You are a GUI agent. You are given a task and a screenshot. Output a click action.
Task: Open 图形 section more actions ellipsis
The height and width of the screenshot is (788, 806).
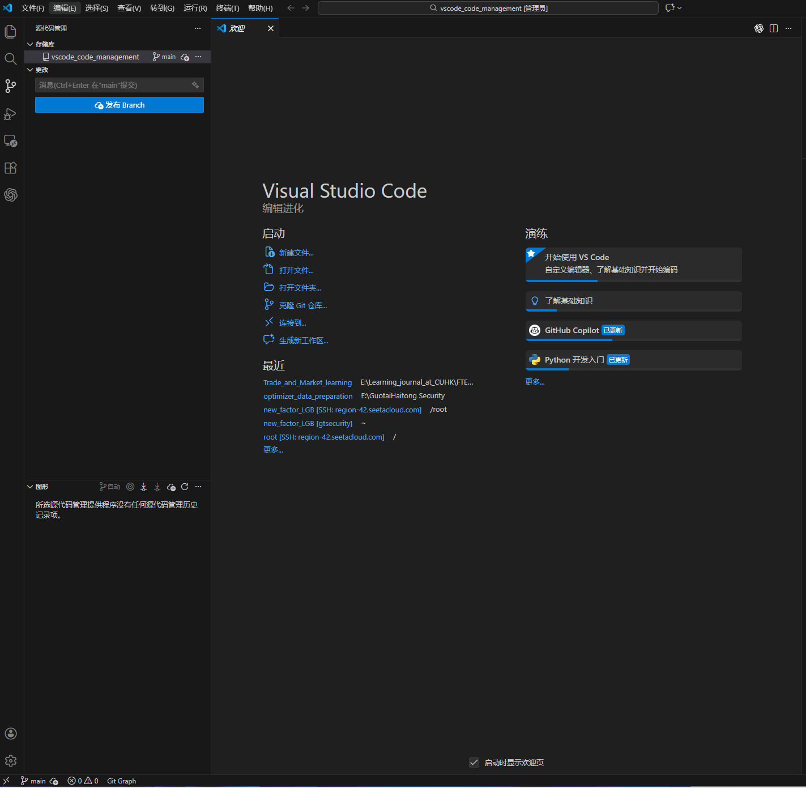[x=198, y=487]
